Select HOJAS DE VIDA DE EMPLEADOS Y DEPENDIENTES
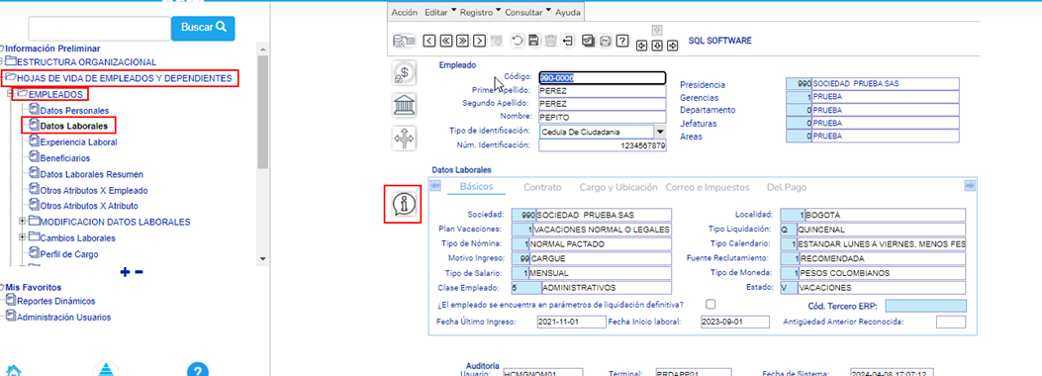 coord(124,78)
